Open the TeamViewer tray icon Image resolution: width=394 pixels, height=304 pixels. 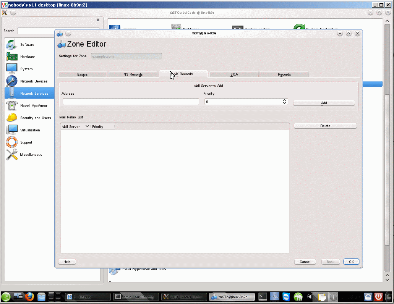pyautogui.click(x=286, y=297)
